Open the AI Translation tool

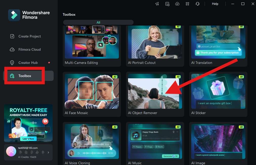[218, 46]
